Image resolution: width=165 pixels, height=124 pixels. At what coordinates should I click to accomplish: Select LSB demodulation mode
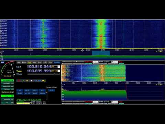click(x=34, y=62)
